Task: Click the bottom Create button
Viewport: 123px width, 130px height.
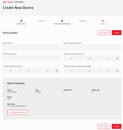Action: [x=117, y=127]
